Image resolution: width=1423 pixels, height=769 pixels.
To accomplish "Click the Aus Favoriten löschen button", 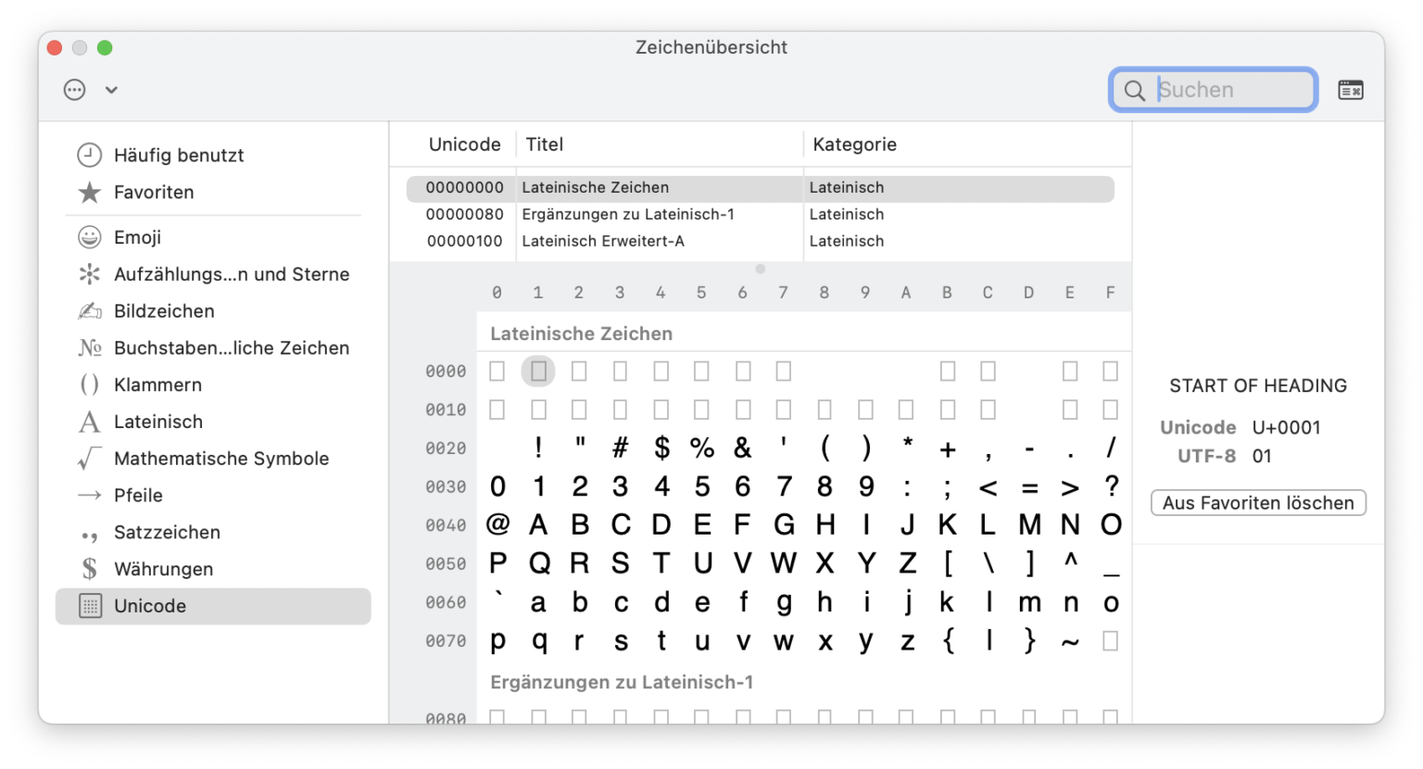I will (1257, 502).
